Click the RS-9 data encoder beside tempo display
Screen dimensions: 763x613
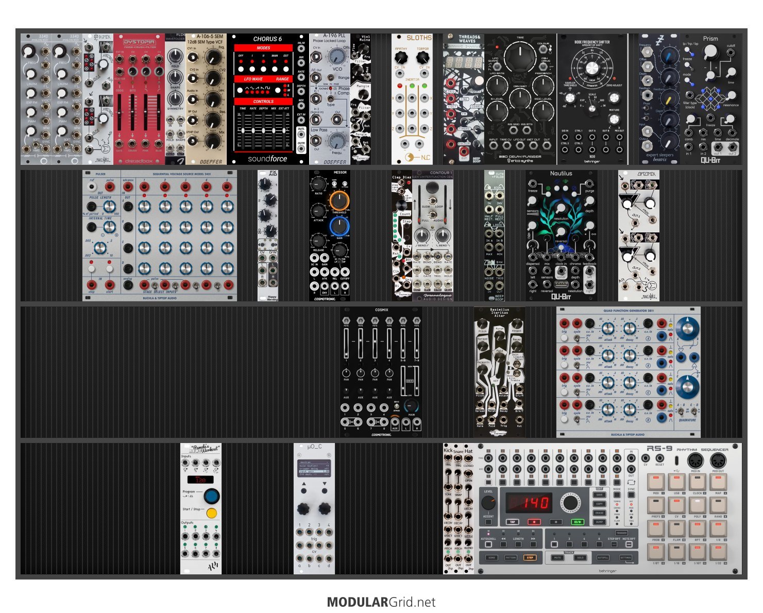[x=570, y=503]
